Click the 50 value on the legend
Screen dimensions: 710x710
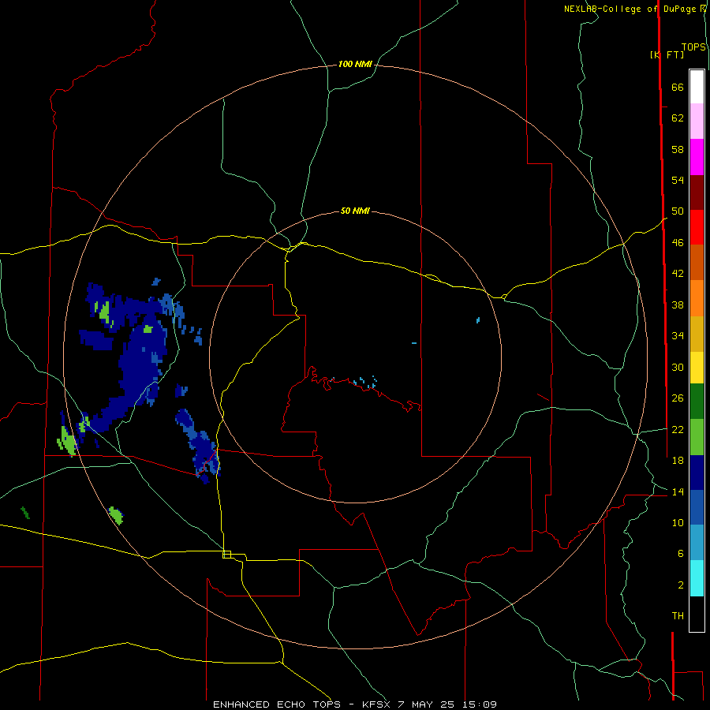point(678,211)
